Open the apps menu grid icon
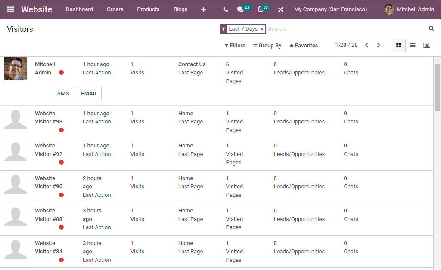The width and height of the screenshot is (441, 270). point(10,9)
